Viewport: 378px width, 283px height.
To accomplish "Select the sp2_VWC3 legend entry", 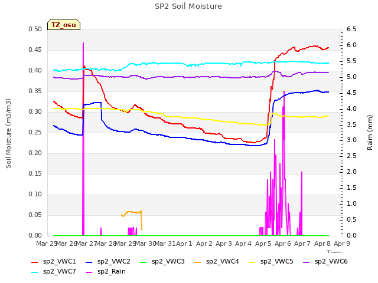I will coord(162,262).
